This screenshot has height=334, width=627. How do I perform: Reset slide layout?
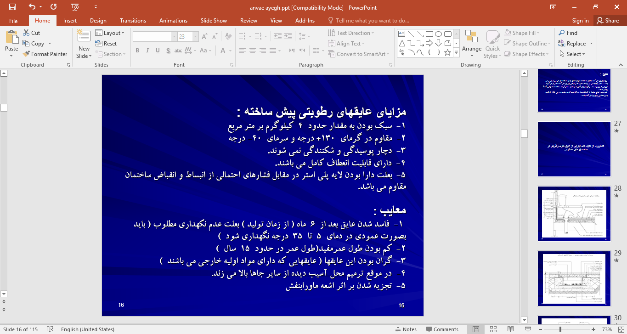pos(106,44)
